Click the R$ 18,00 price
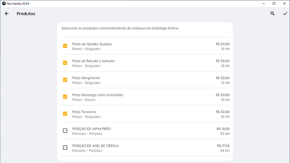Image resolution: width=290 pixels, height=163 pixels. point(223,129)
